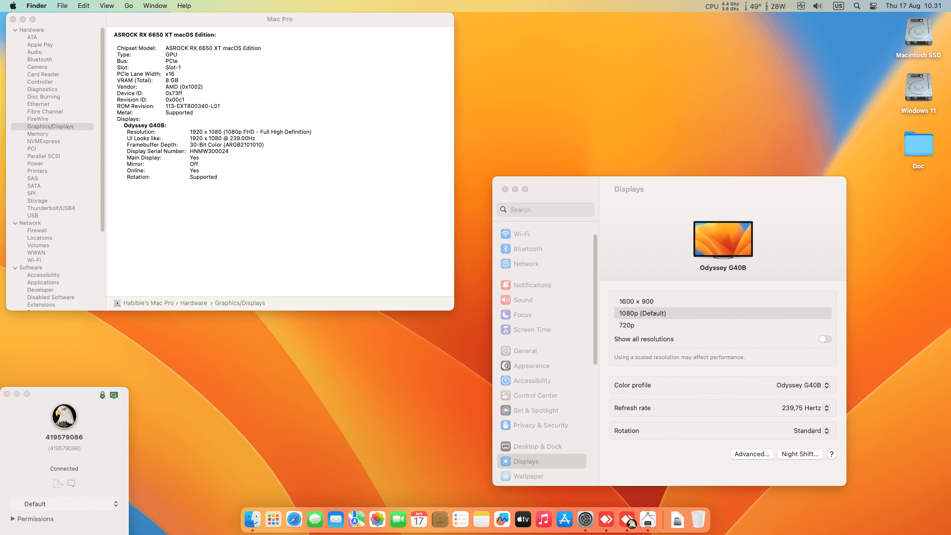Launch Safari from the Dock

point(294,519)
